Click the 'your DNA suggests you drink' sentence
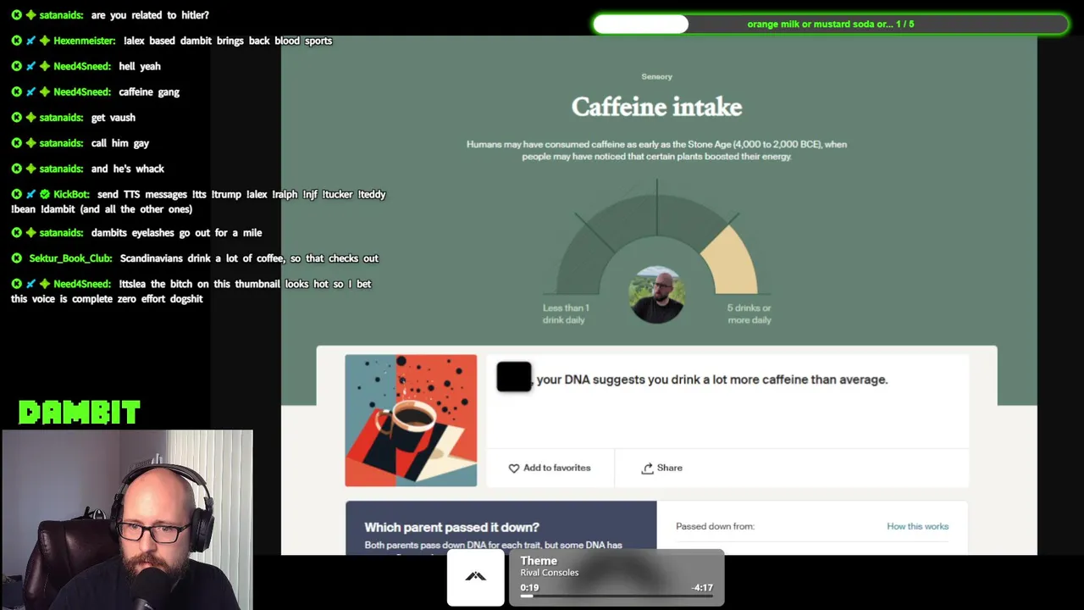This screenshot has height=610, width=1084. 712,380
